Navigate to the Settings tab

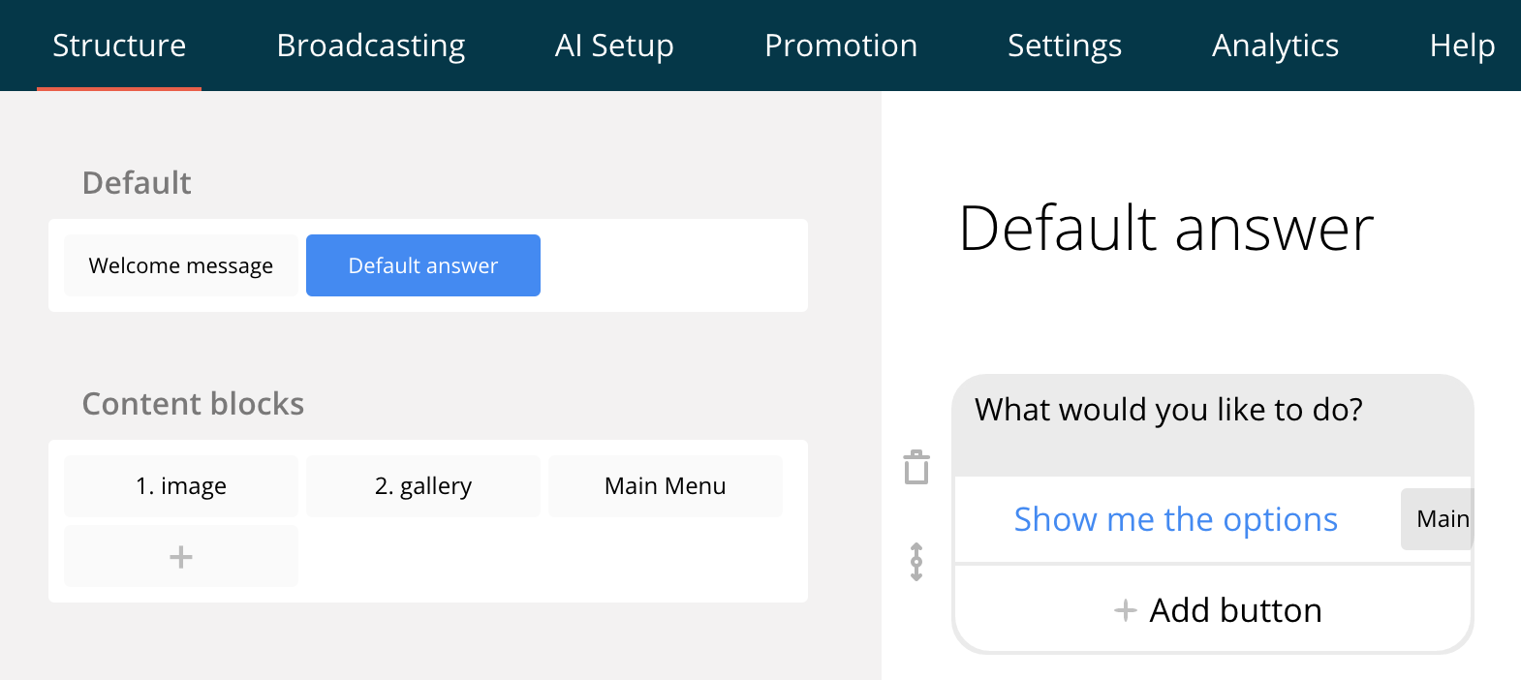(x=1065, y=46)
